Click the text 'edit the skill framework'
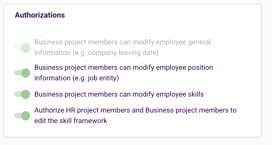 (x=71, y=121)
